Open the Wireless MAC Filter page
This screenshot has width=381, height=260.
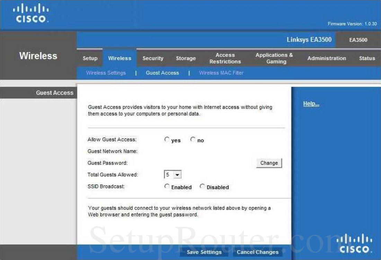point(221,73)
